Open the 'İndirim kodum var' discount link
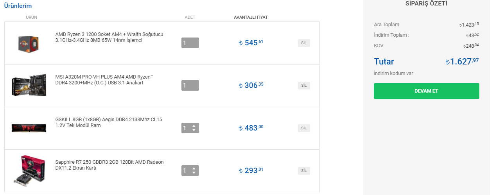Screen dimensions: 504x195 (393, 73)
